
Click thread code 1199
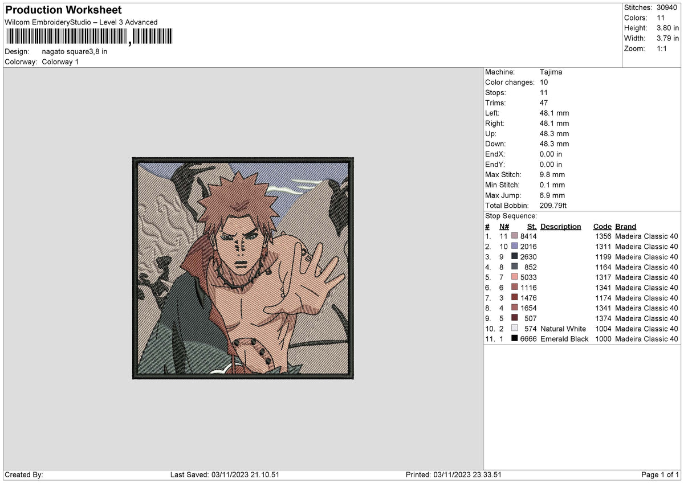[x=602, y=257]
